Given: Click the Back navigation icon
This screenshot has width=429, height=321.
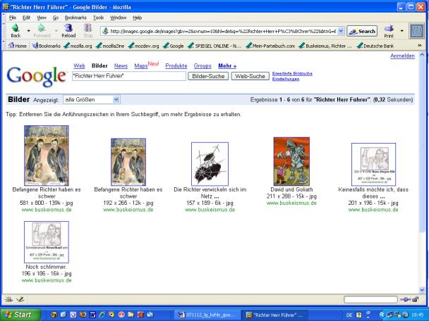Looking at the screenshot, I should click(16, 28).
